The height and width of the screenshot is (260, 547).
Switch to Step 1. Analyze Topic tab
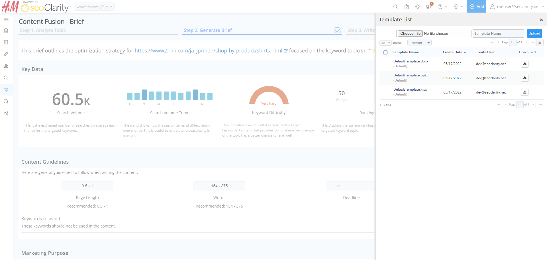pyautogui.click(x=43, y=30)
